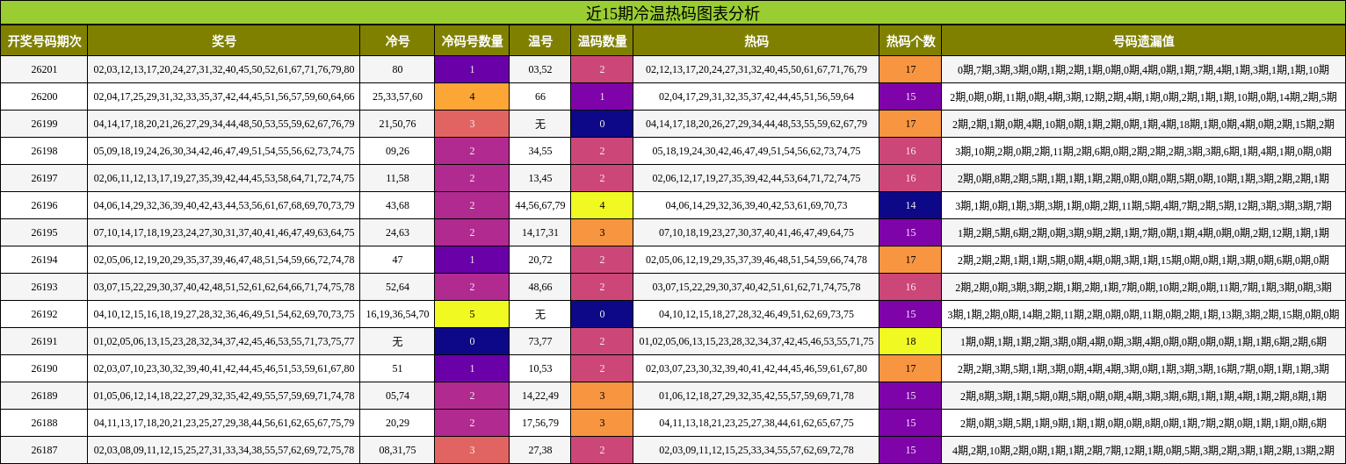
Task: Click hot count 16 in row 26198
Action: coord(910,151)
